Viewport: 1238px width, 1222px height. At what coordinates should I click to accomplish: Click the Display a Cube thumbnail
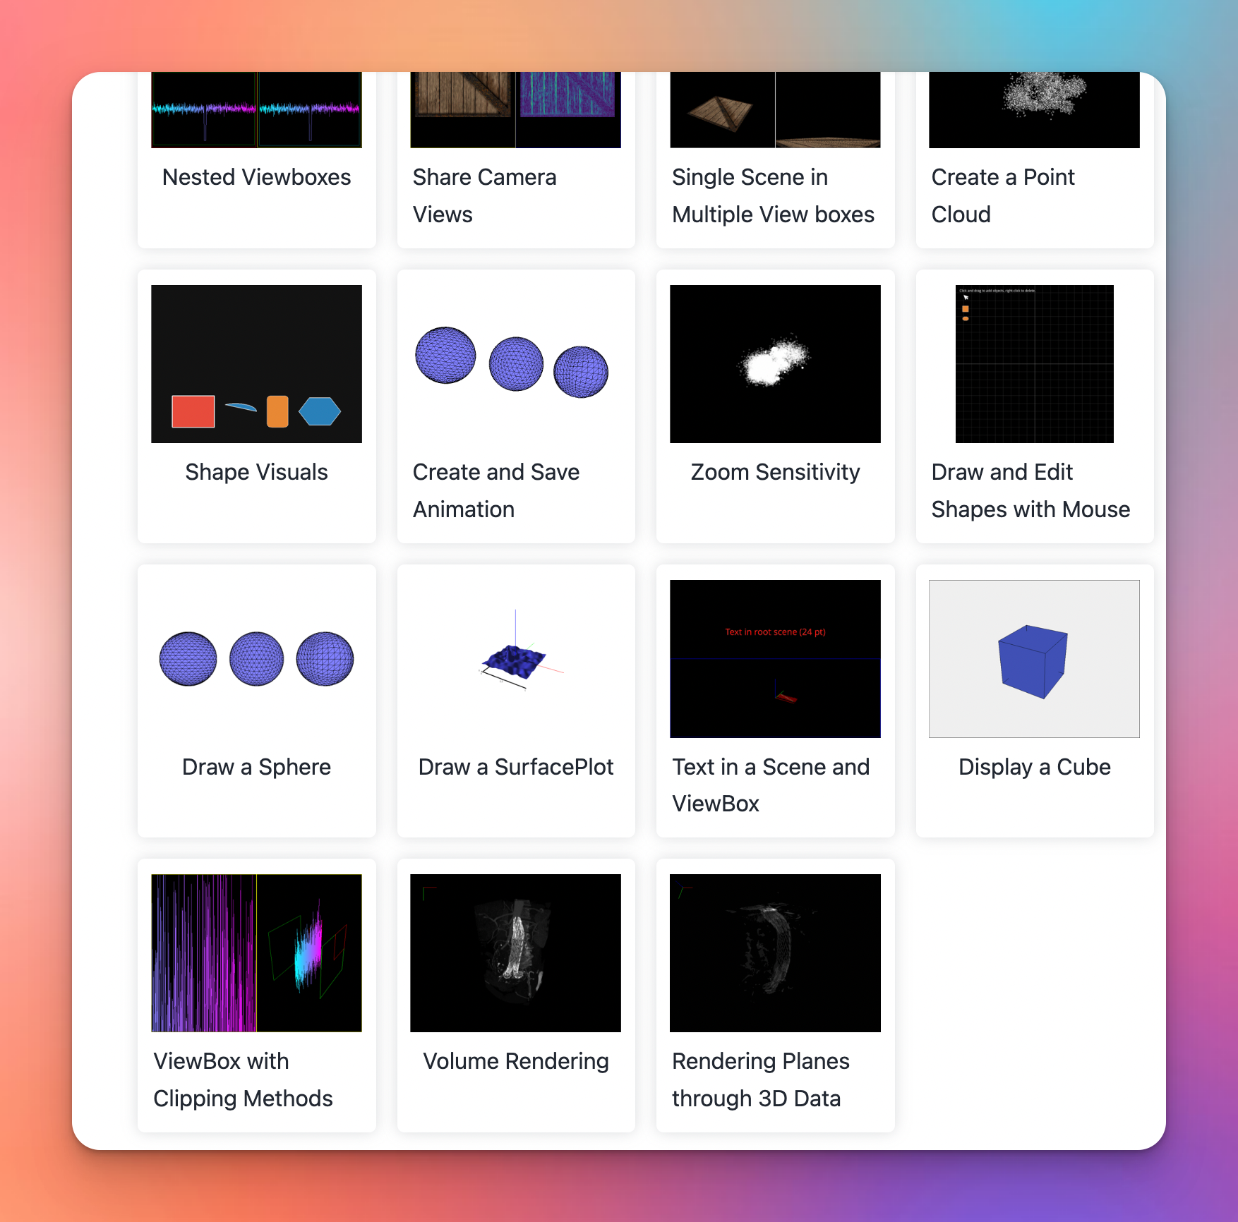click(1034, 659)
